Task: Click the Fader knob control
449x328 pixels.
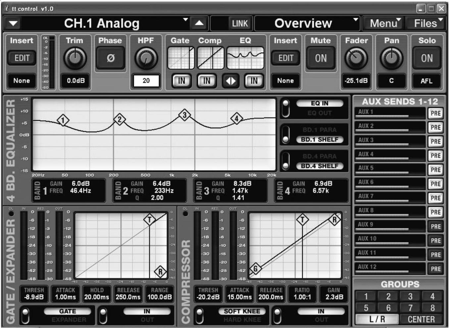Action: (x=357, y=58)
